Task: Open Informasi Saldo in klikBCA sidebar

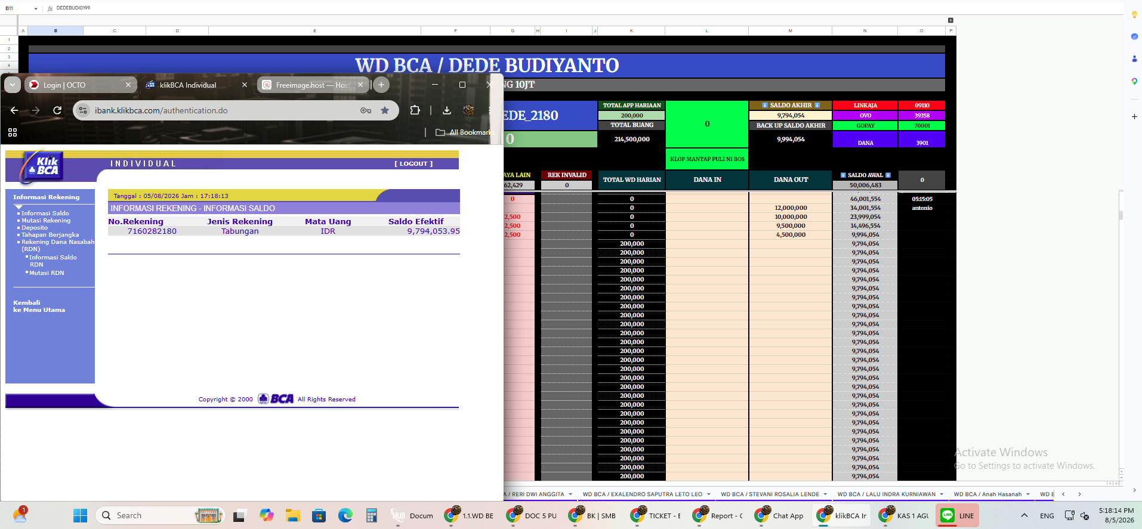Action: [45, 213]
